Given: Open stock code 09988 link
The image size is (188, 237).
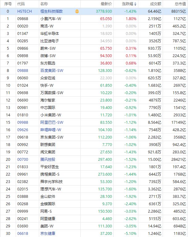Looking at the screenshot, I should coord(22,123).
